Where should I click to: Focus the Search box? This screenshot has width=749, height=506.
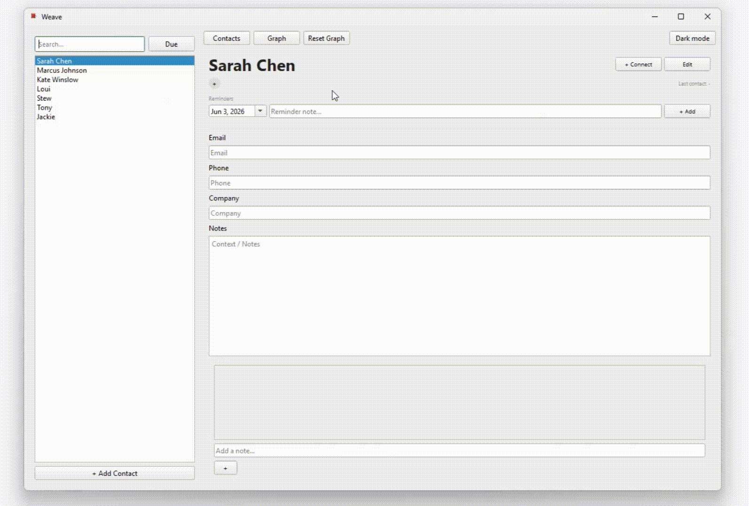90,44
